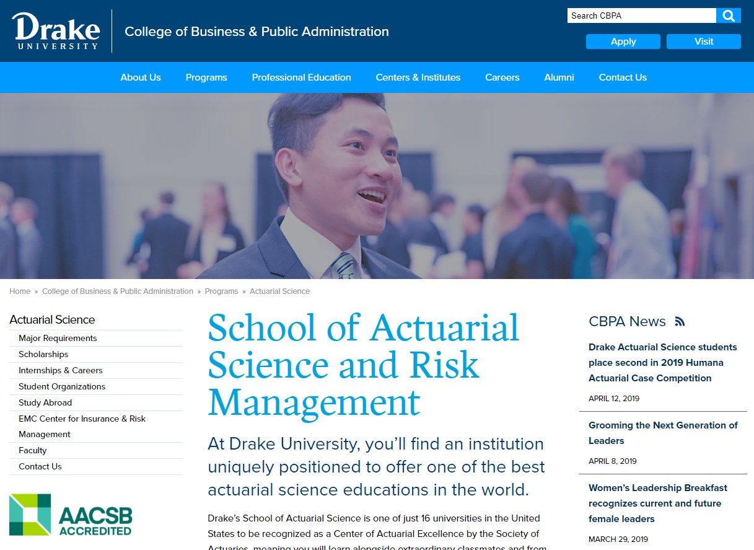754x550 pixels.
Task: Click College of Business & Public Administration header title
Action: [257, 32]
